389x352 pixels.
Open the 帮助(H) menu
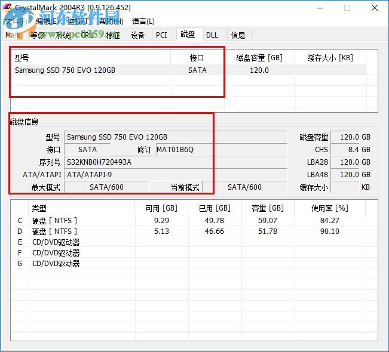tap(111, 21)
